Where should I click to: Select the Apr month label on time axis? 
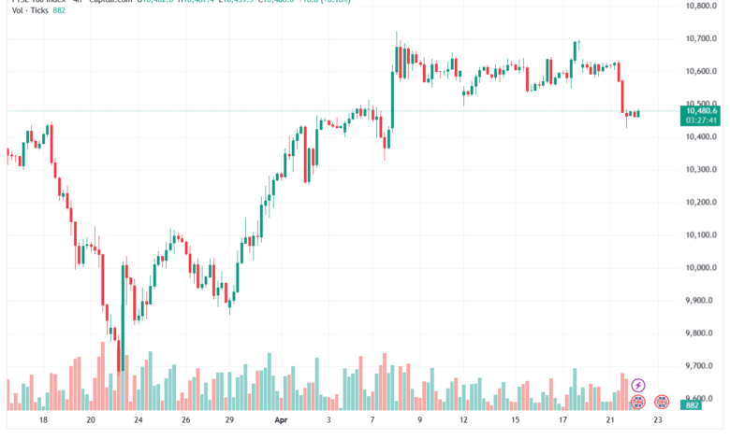point(281,420)
